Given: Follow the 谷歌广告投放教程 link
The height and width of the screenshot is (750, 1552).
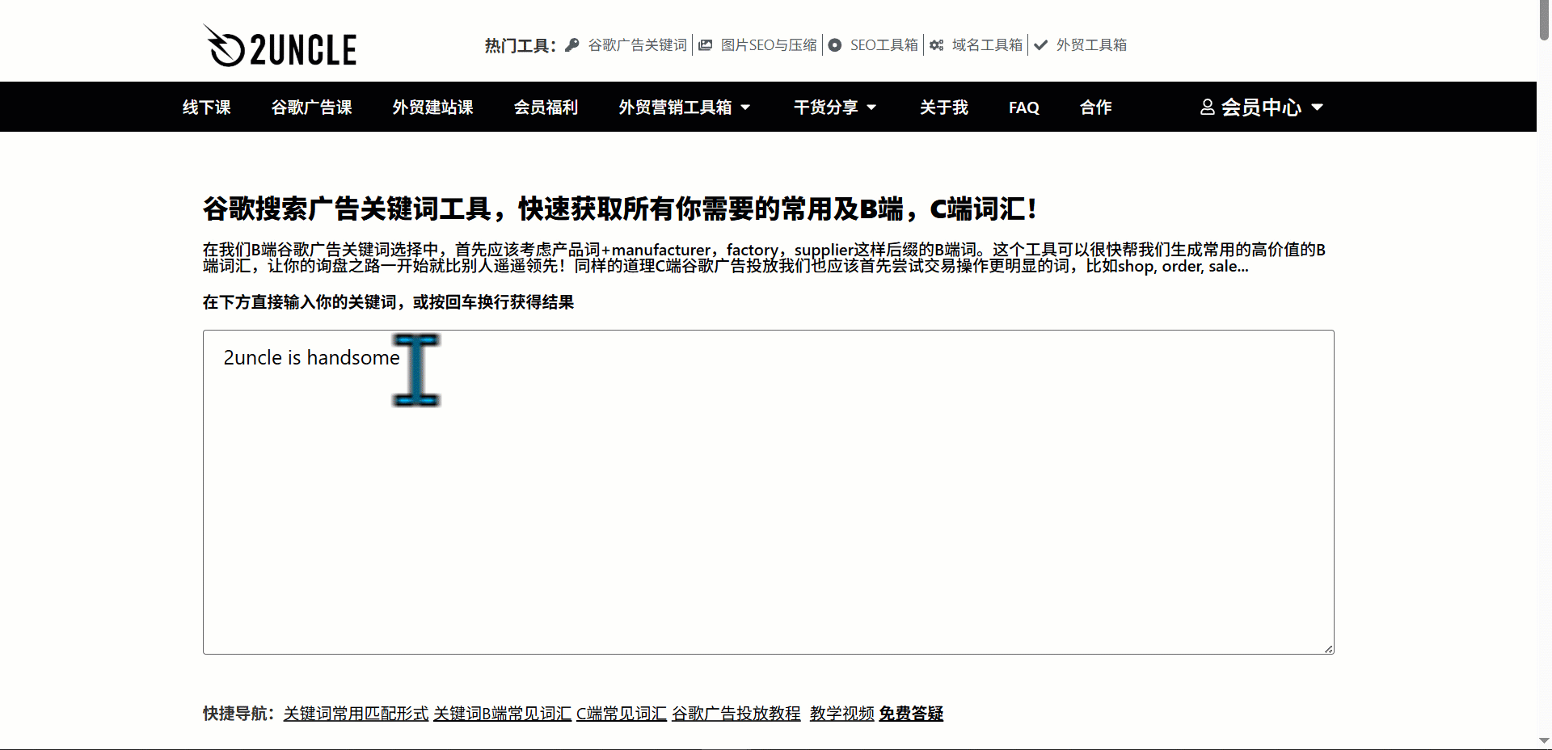Looking at the screenshot, I should click(736, 714).
